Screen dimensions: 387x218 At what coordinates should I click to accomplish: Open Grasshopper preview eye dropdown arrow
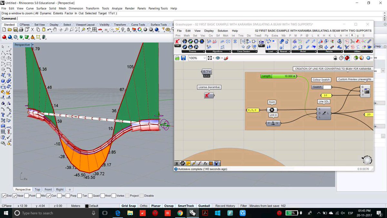[222, 58]
